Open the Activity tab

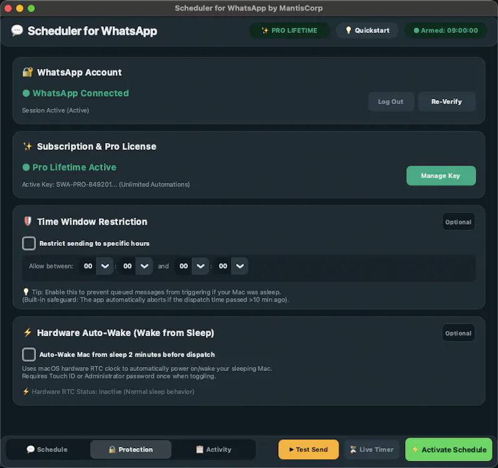[214, 449]
